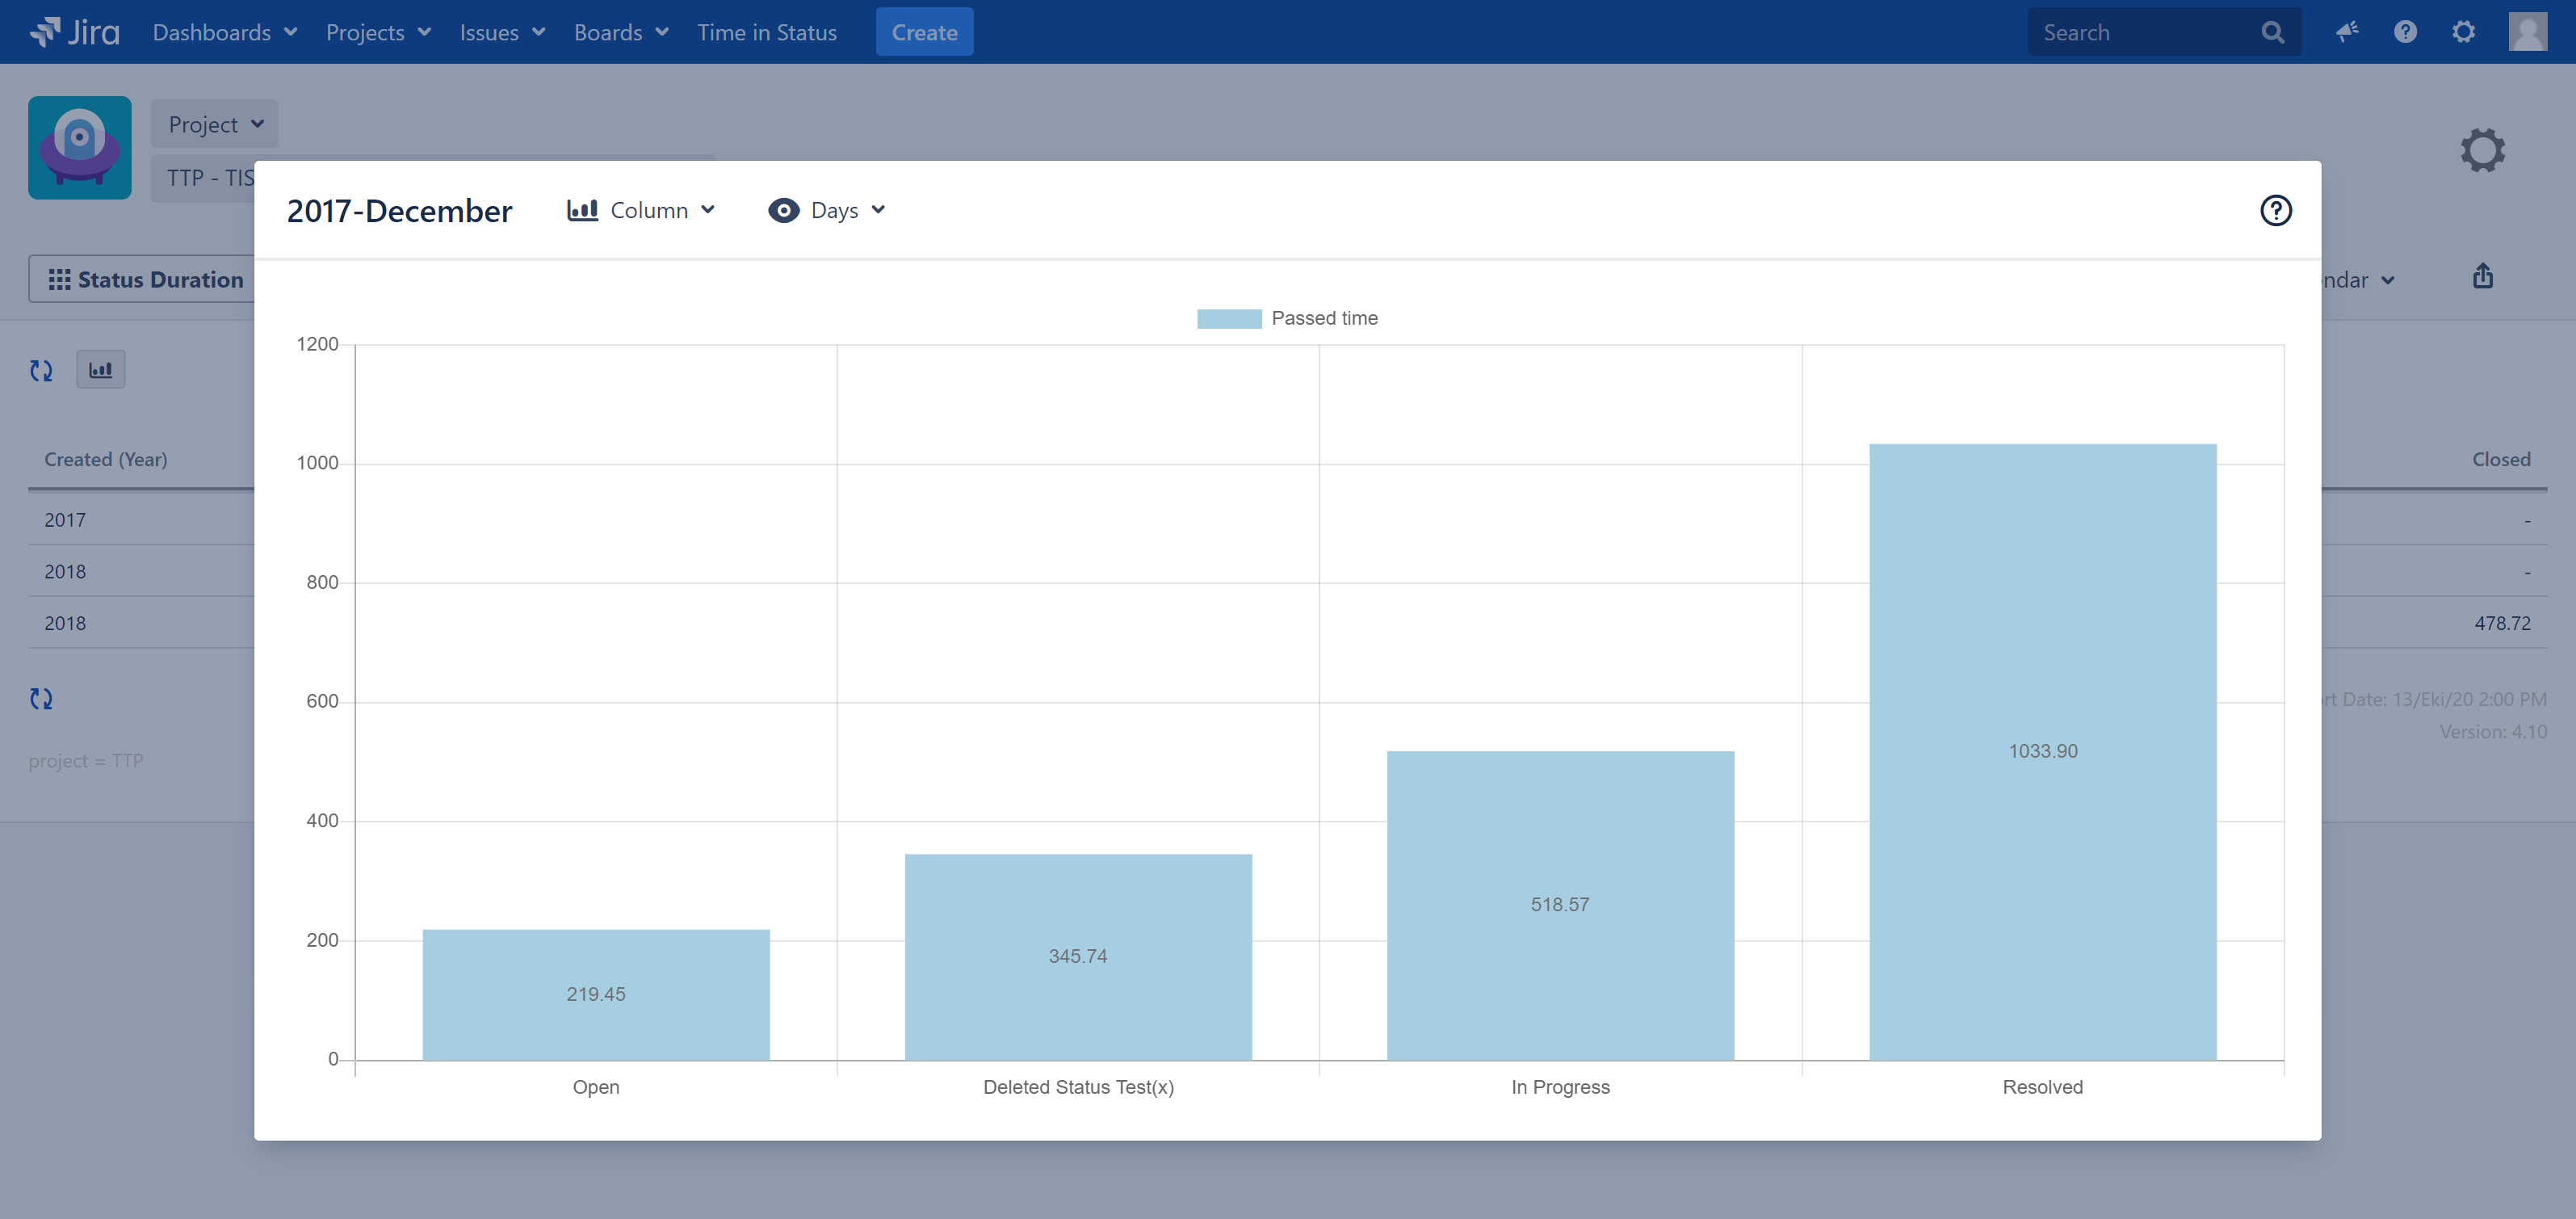Click the export share icon
This screenshot has width=2576, height=1219.
(x=2482, y=277)
